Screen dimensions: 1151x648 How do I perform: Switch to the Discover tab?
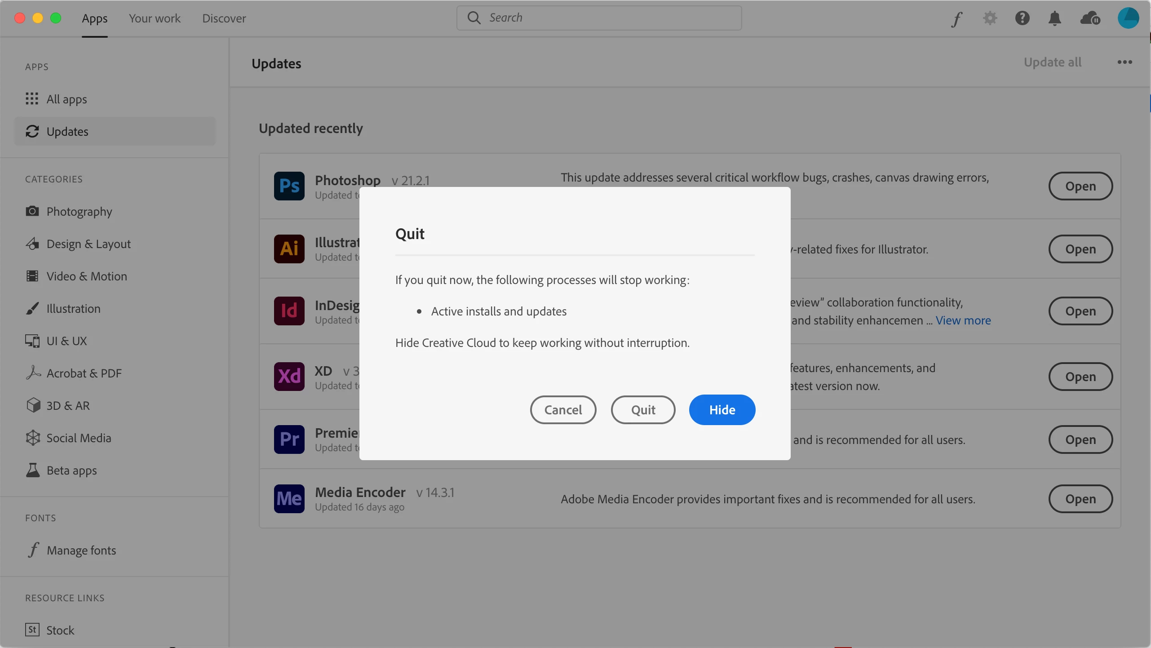[x=224, y=18]
